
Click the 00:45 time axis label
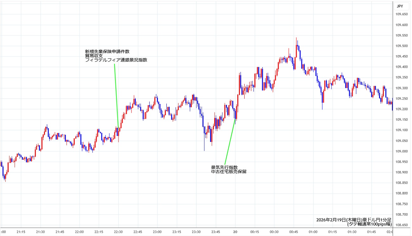294,232
